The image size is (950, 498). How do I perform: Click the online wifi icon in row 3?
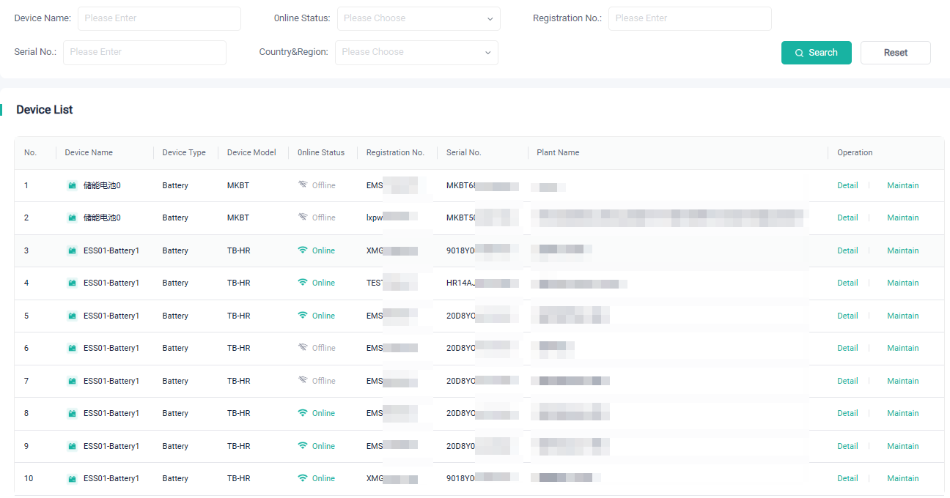[x=303, y=250]
